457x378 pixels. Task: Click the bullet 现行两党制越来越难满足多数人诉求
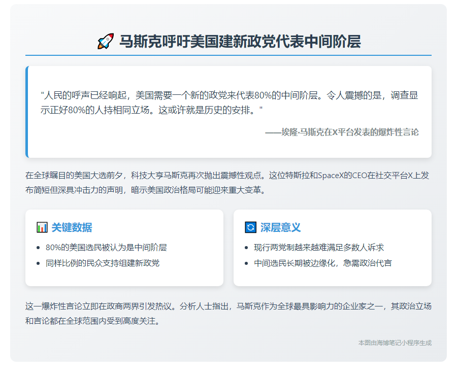pos(319,248)
